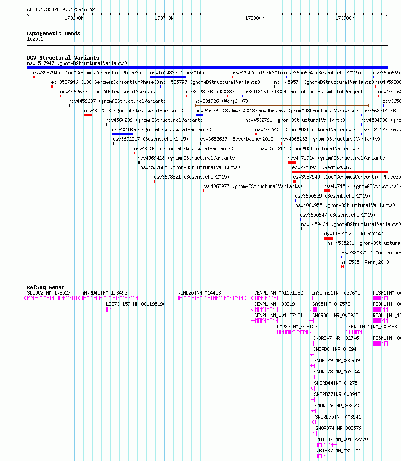Click the blue nsv1014827 (Coe2014) variant bar

(x=168, y=77)
